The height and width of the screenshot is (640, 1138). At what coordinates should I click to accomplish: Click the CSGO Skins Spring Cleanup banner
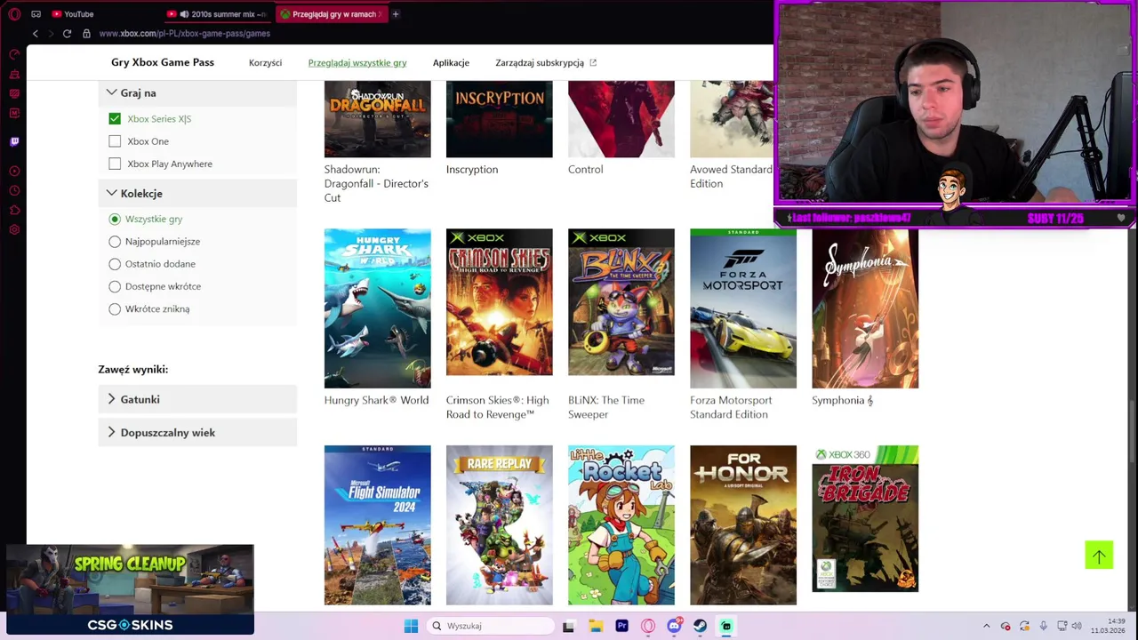130,589
